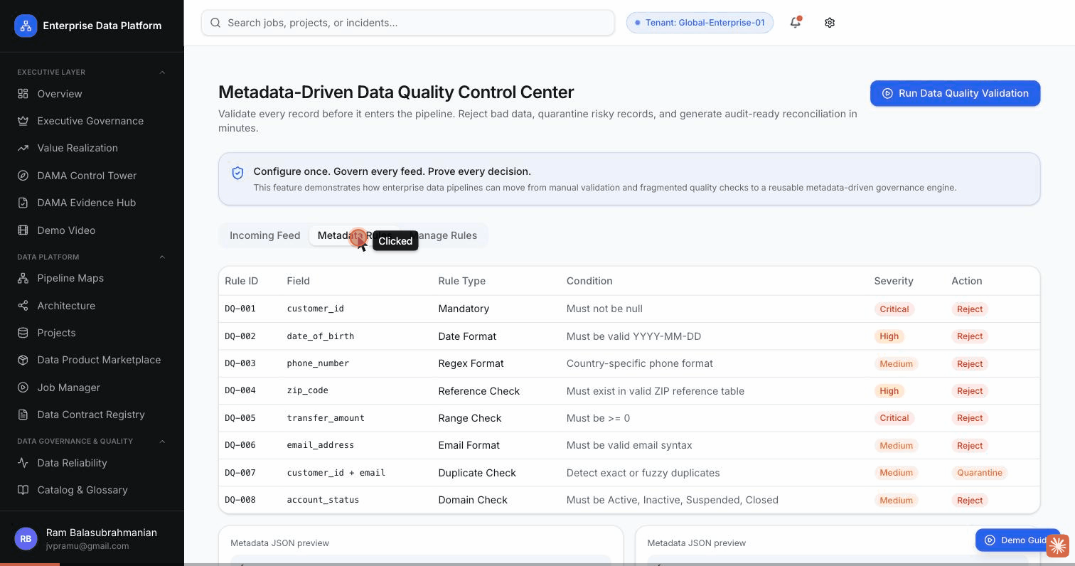The height and width of the screenshot is (566, 1075).
Task: Click the Medium severity badge for DQ-008
Action: click(896, 501)
